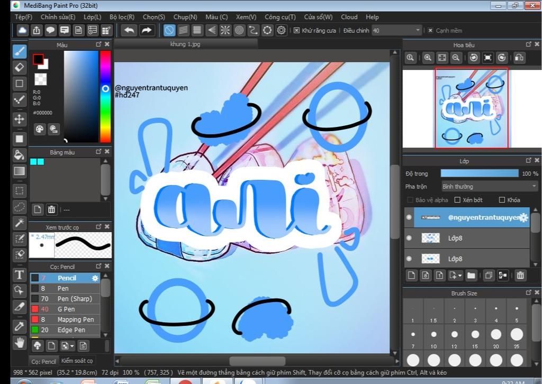This screenshot has height=384, width=542.
Task: Undock the Hoa tiêu navigator panel
Action: 528,44
